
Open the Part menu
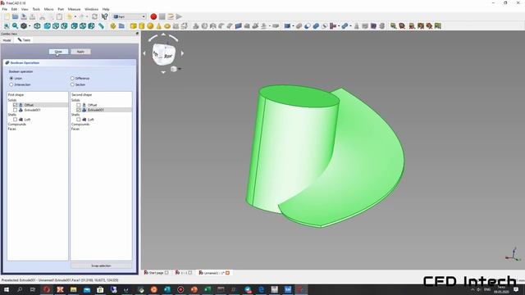point(61,9)
